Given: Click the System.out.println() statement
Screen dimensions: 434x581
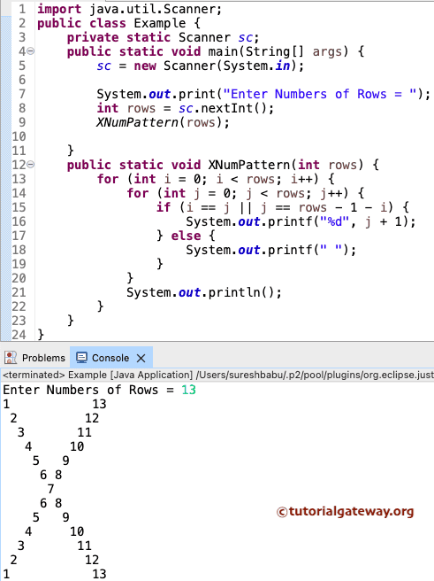Looking at the screenshot, I should coord(204,293).
